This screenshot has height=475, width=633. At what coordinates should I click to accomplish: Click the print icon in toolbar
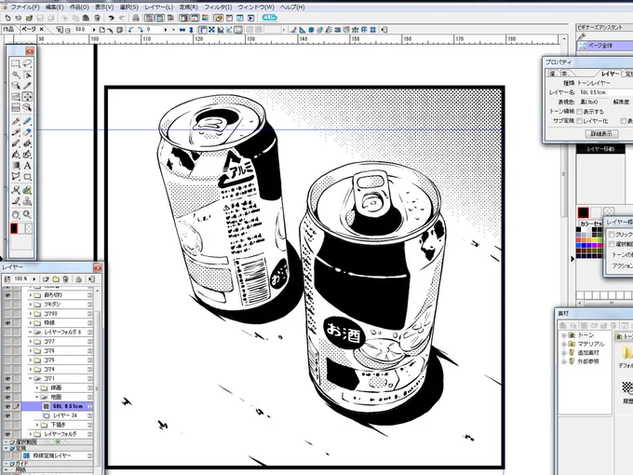pos(136,18)
